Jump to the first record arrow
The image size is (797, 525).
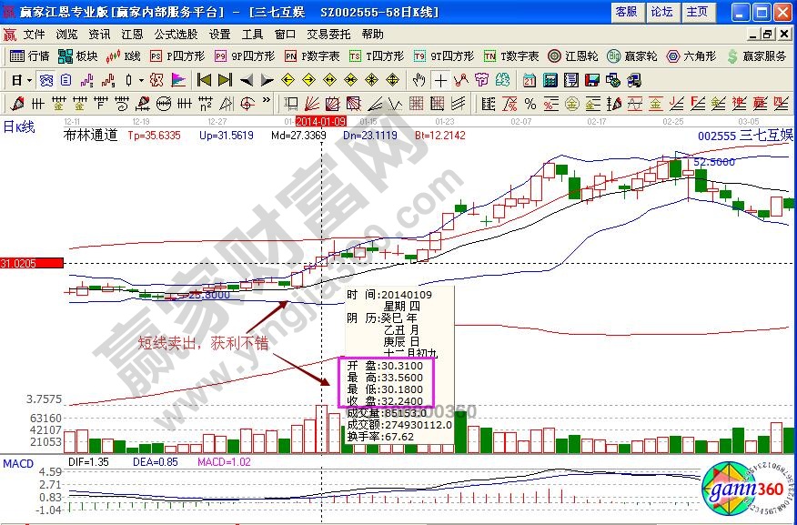pos(204,79)
